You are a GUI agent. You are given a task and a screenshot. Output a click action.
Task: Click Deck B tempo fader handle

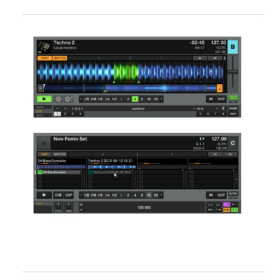[x=233, y=72]
